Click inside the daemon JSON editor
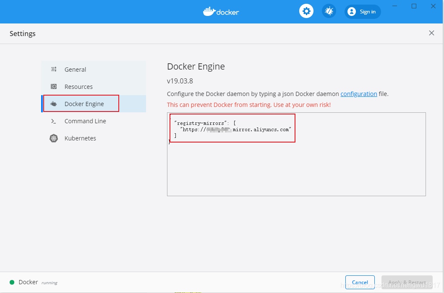Viewport: 444px width, 293px height. (x=296, y=154)
